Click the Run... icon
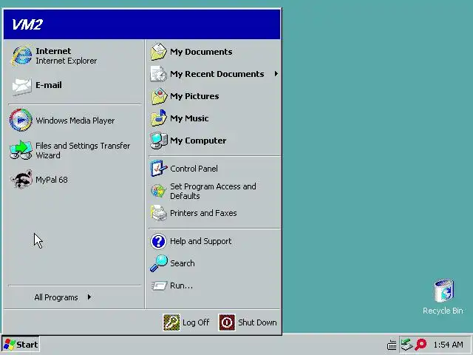Viewport: 473px width, 355px height. 159,285
